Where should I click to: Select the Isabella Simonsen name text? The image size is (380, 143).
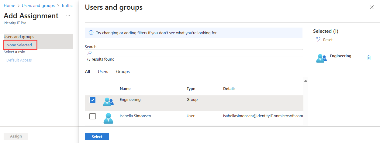[x=135, y=116]
